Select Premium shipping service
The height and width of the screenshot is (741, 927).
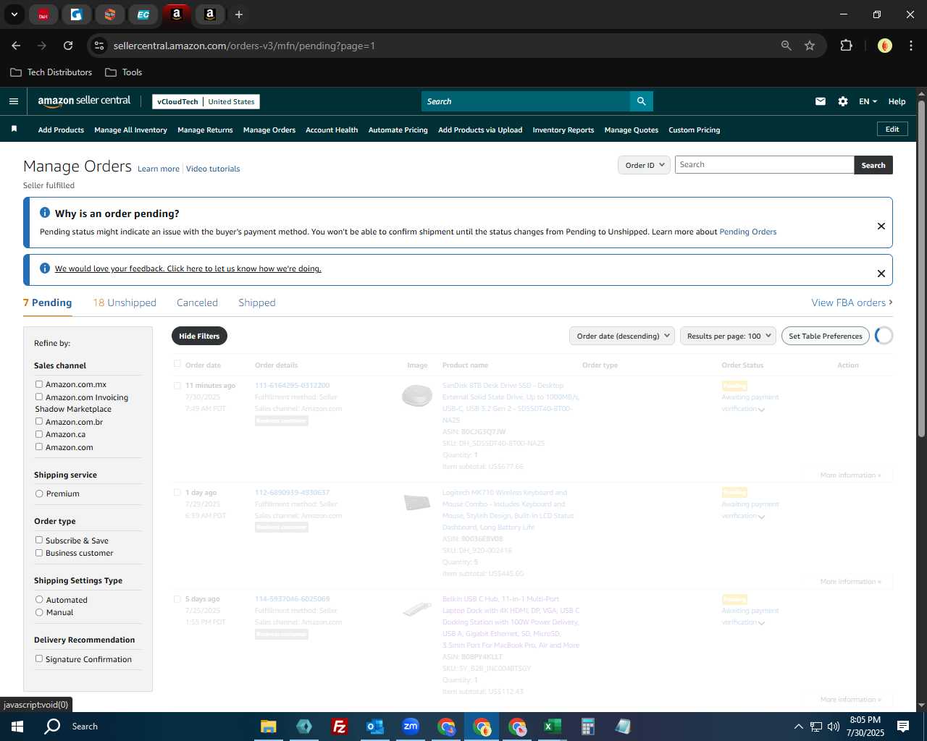tap(39, 494)
